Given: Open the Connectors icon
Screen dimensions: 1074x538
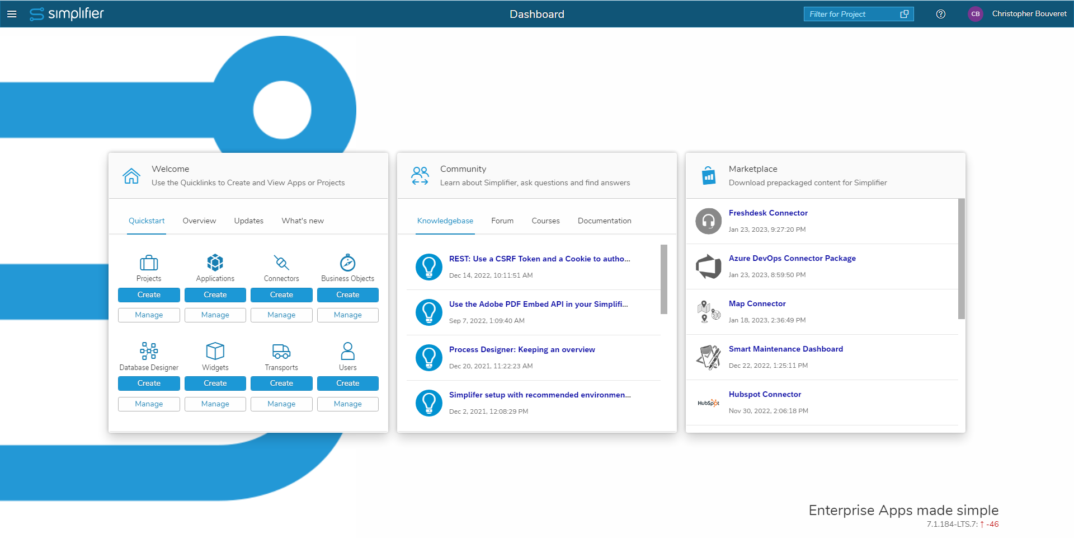Looking at the screenshot, I should 281,262.
